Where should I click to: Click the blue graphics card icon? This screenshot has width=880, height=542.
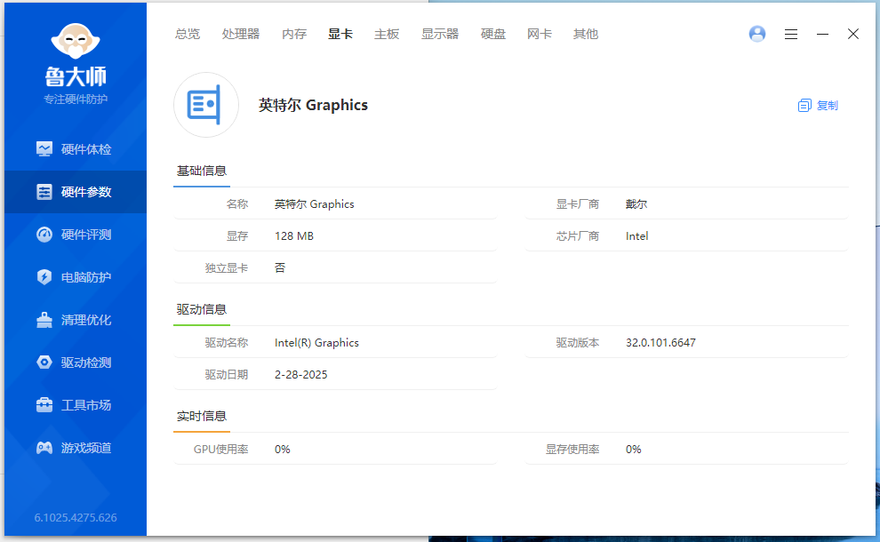pos(205,105)
